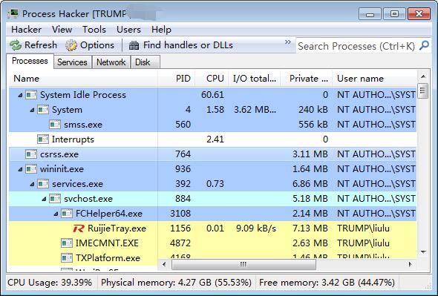This screenshot has width=438, height=296.
Task: Click the 60.61 CPU value
Action: [212, 95]
